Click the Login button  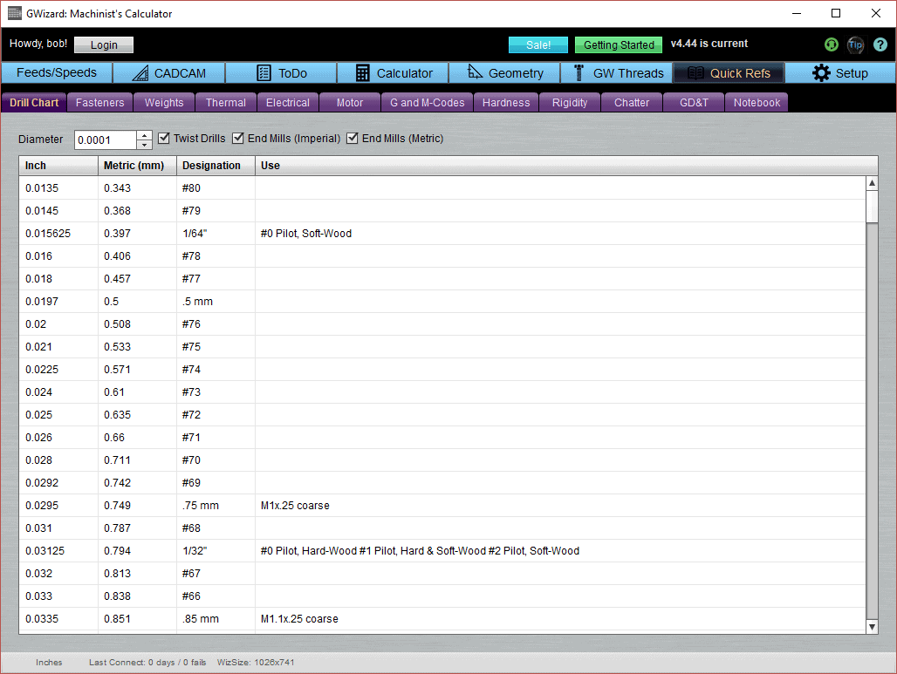coord(103,44)
